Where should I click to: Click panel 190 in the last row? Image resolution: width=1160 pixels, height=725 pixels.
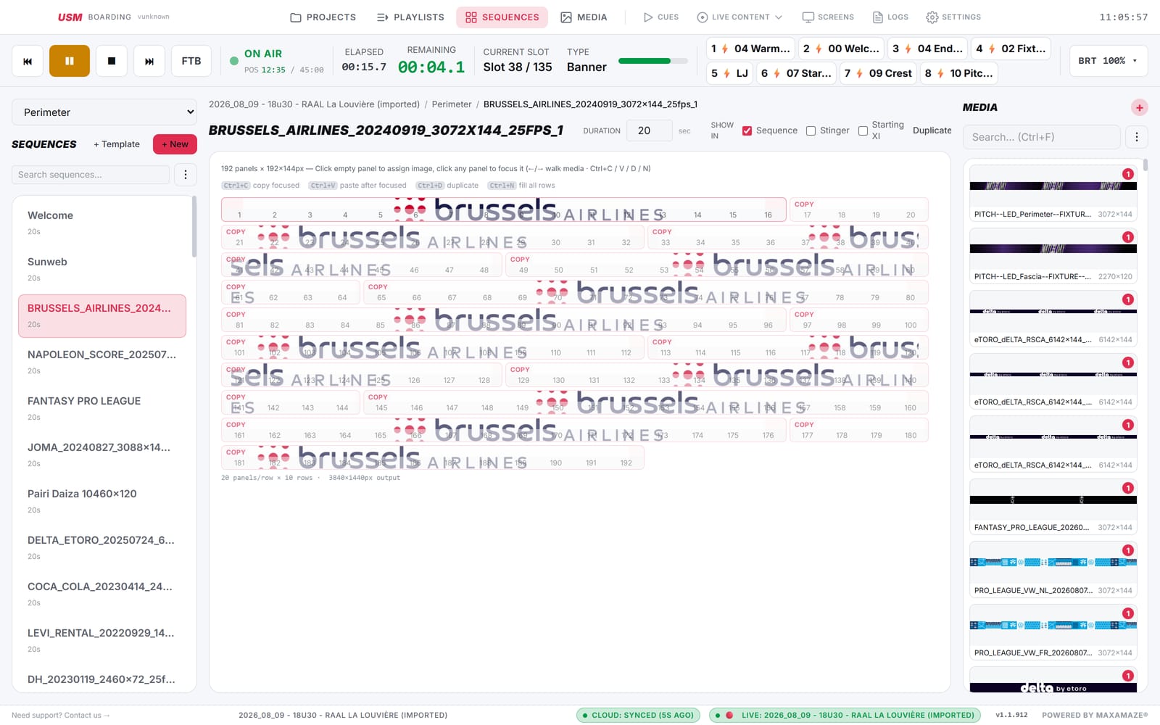coord(555,457)
